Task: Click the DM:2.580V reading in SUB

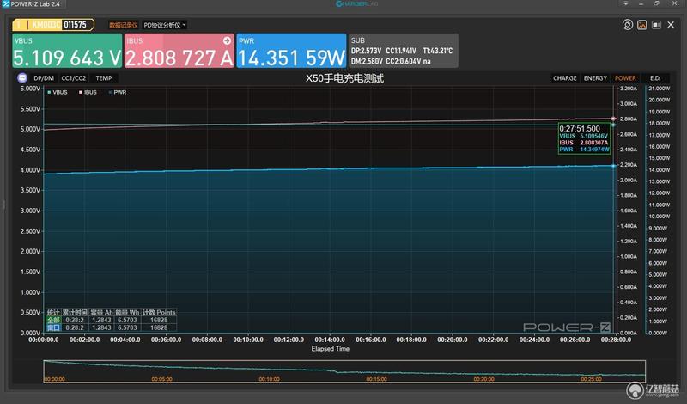Action: point(367,61)
